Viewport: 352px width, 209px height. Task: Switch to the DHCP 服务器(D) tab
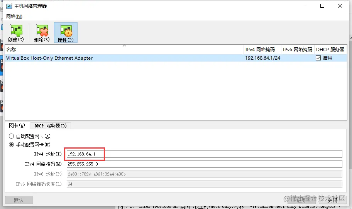[51, 126]
